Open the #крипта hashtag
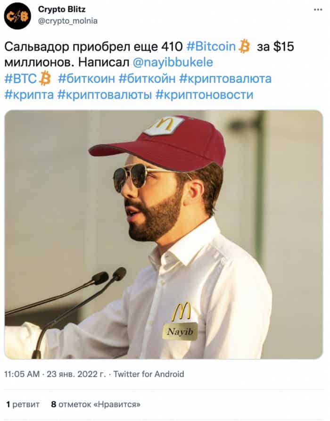This screenshot has height=421, width=330. (29, 95)
